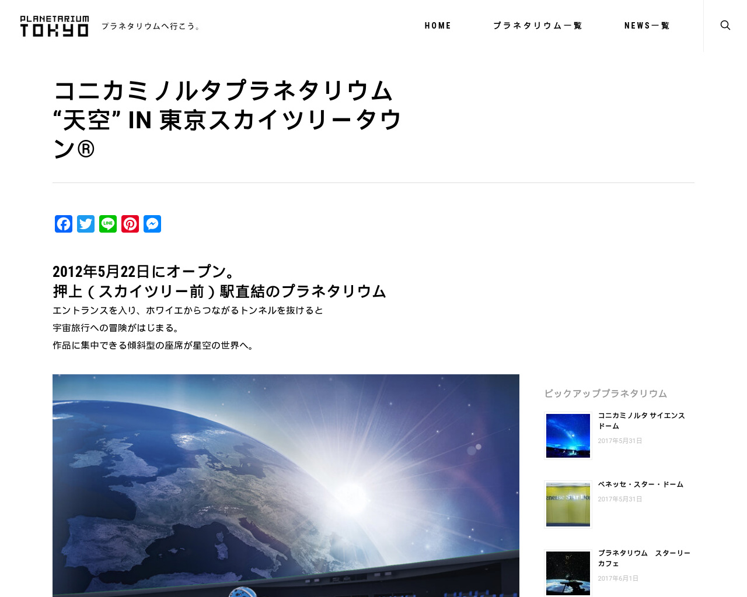Open the ベネッセ・スター・ドーム link

click(x=641, y=484)
